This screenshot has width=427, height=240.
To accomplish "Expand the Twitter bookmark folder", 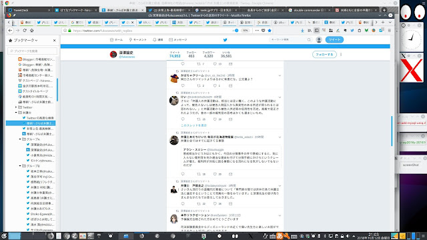I will point(16,107).
